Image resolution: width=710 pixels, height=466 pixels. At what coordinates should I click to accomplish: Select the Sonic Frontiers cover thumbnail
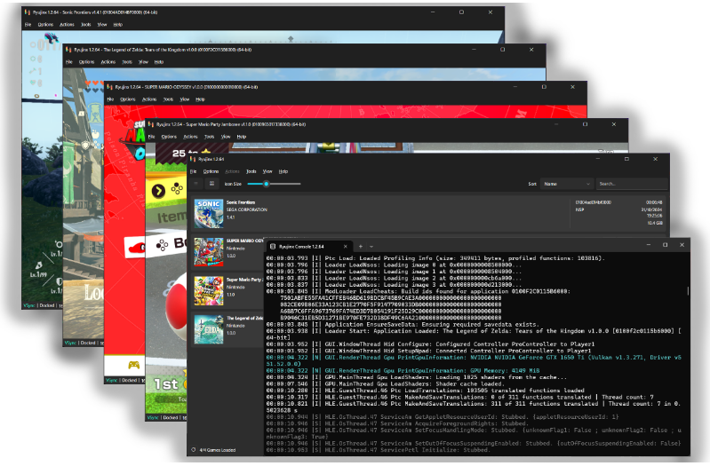tap(209, 213)
